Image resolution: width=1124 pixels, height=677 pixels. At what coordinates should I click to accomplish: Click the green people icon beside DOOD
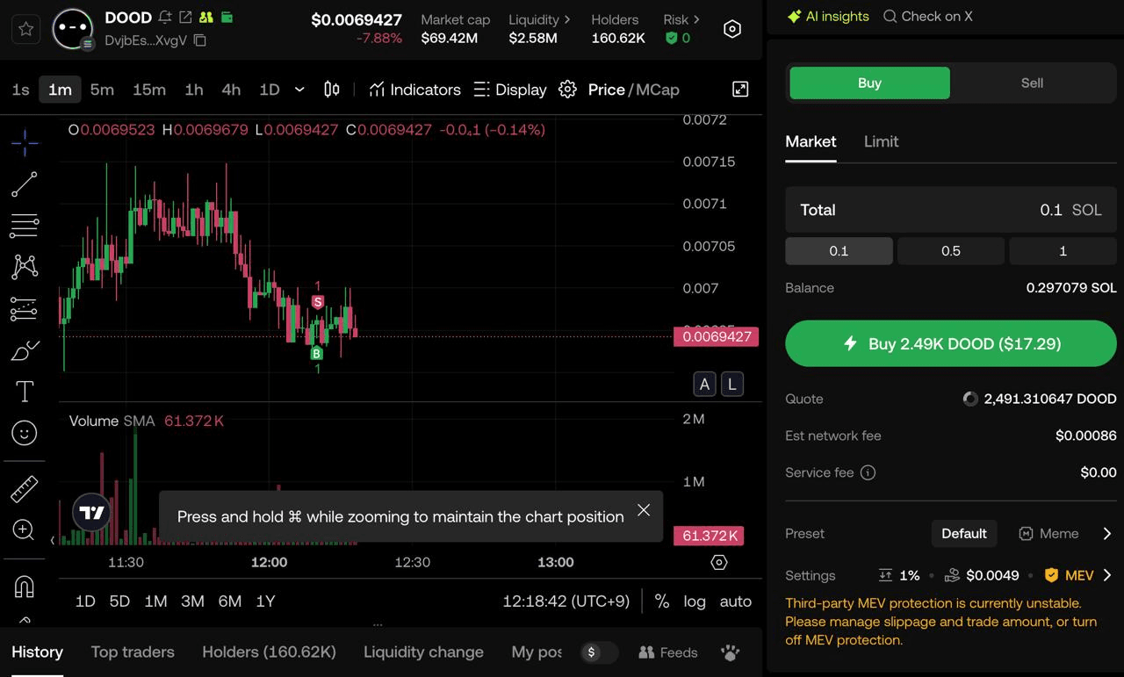click(x=206, y=17)
